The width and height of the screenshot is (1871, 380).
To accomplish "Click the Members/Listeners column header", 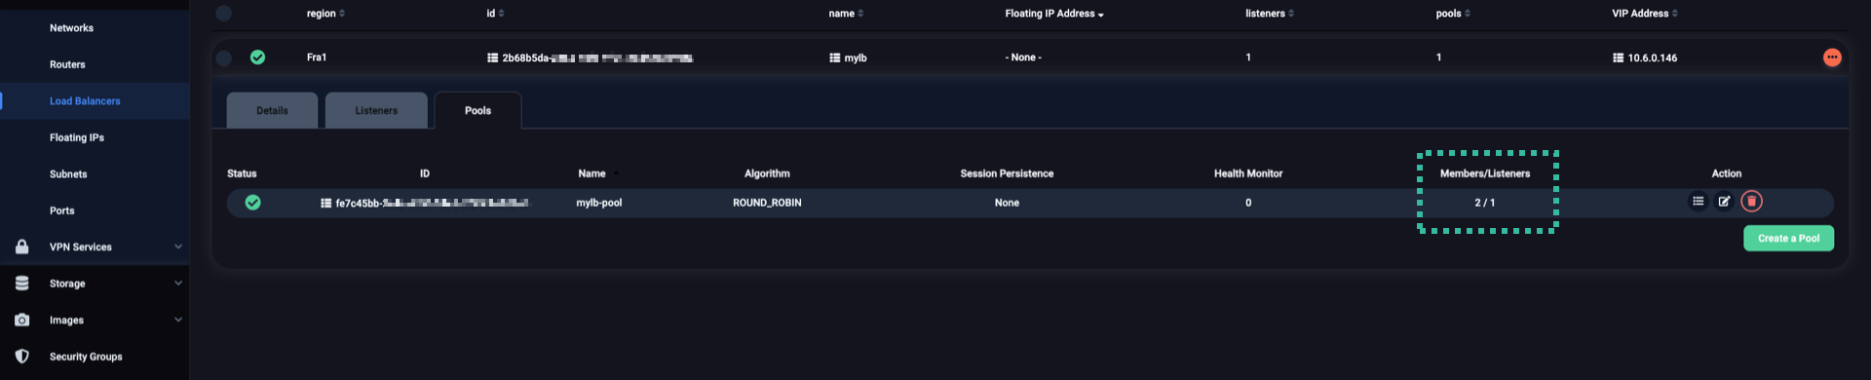I will 1485,173.
